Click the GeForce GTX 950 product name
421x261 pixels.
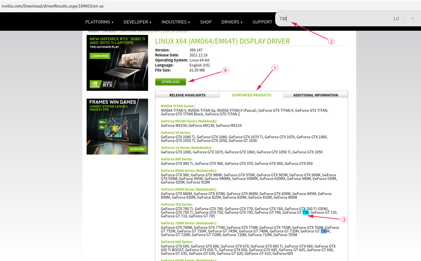click(299, 163)
